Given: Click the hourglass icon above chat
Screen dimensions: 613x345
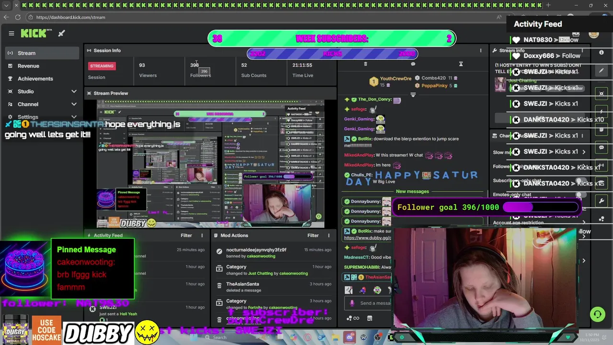Looking at the screenshot, I should 461,64.
